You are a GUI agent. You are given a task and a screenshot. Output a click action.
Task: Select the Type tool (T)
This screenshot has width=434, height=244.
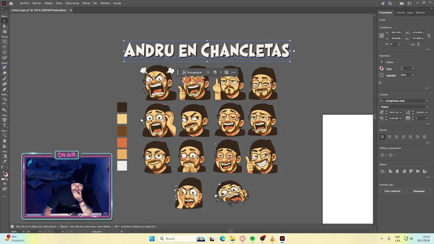[x=5, y=125]
